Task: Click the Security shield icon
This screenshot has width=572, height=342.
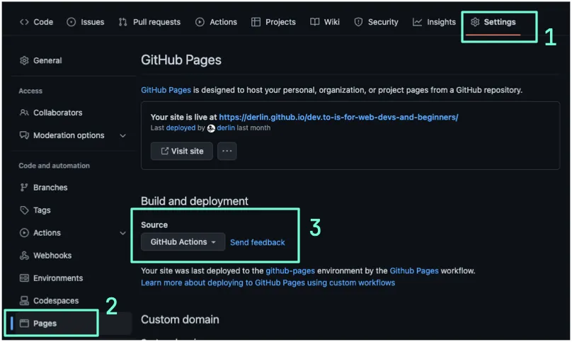Action: (x=358, y=22)
